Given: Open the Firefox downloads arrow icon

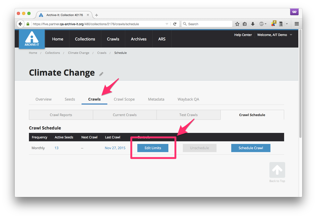Looking at the screenshot, I should tap(253, 24).
